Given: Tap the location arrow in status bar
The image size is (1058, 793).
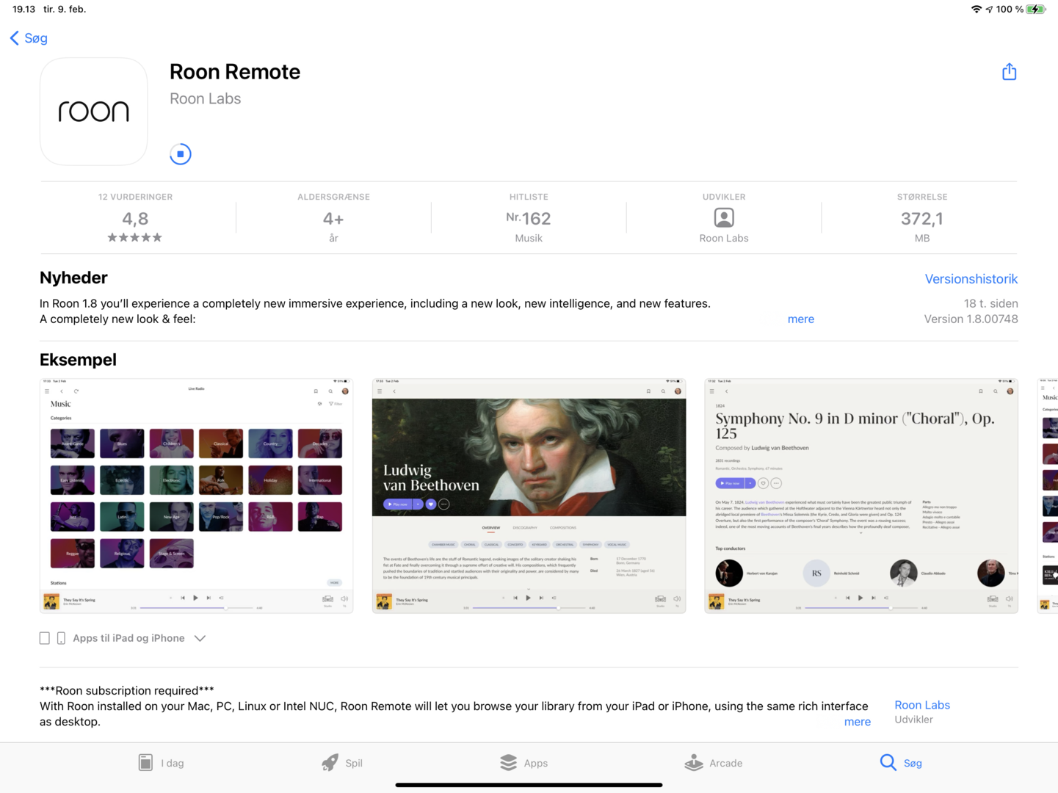Looking at the screenshot, I should [989, 10].
